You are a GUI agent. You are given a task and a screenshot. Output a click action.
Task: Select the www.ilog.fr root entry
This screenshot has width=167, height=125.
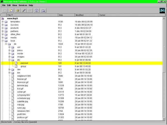click(12, 18)
